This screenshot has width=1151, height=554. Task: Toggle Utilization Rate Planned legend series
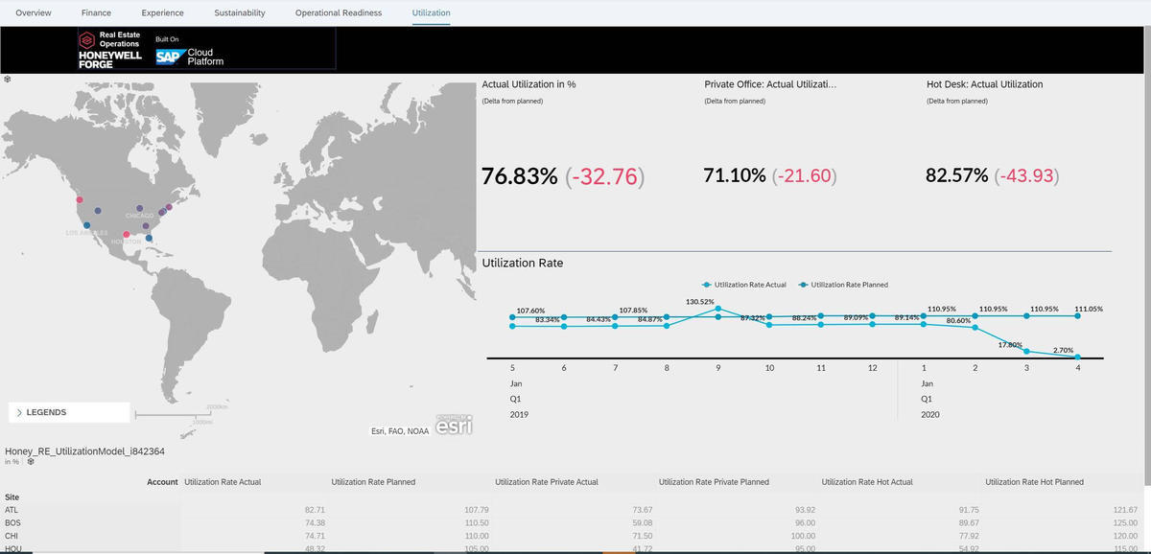843,285
